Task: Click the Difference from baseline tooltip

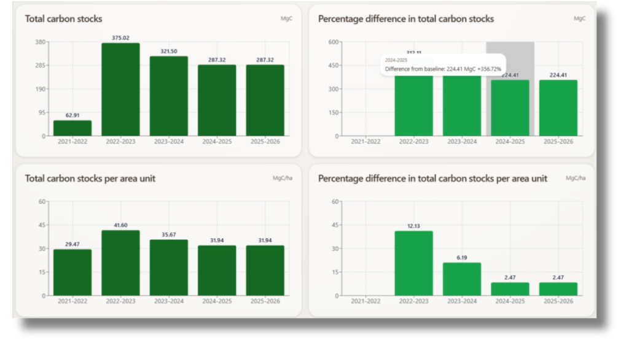Action: (443, 65)
